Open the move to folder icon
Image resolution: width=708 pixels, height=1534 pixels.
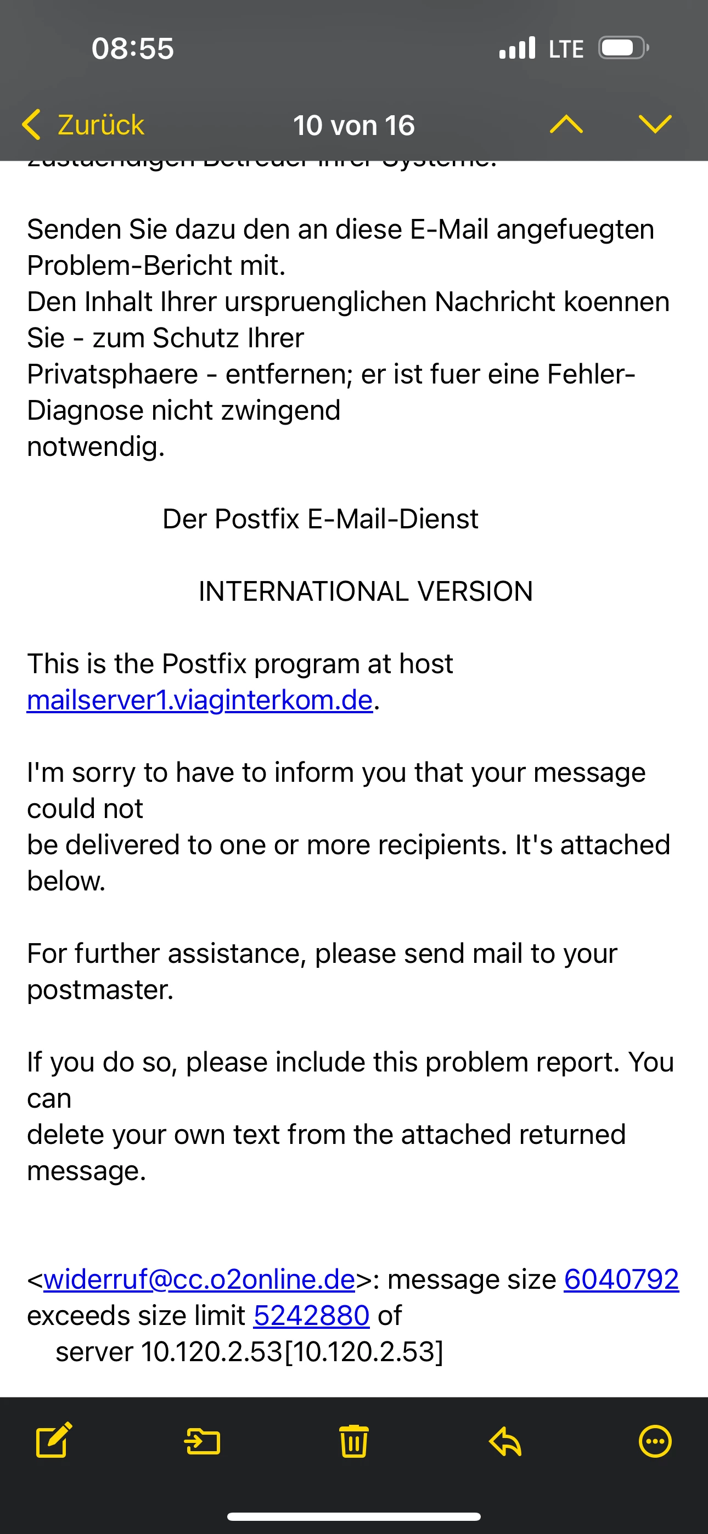coord(203,1442)
